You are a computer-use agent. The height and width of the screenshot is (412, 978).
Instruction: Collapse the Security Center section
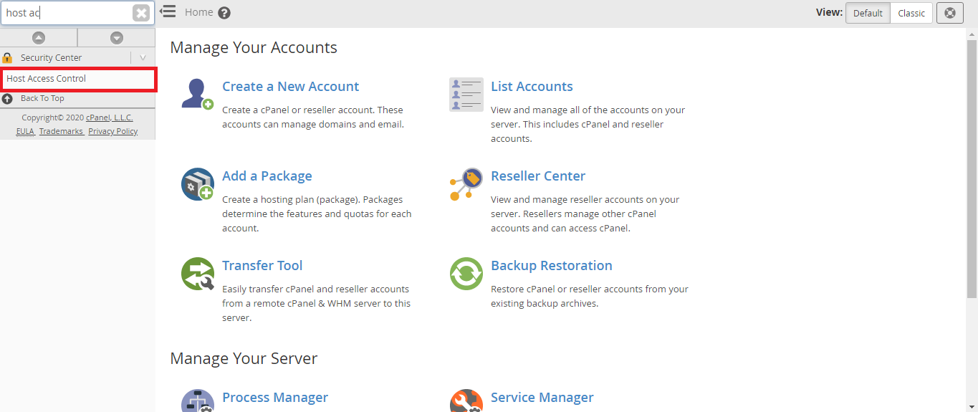(143, 58)
